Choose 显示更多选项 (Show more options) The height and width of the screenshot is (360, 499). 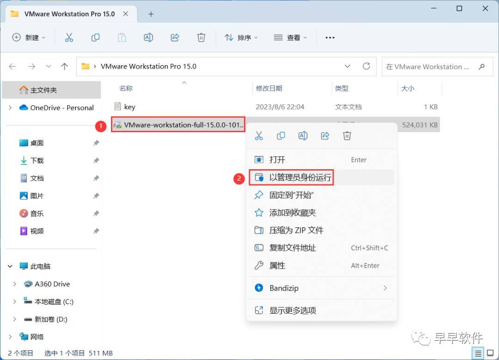click(x=322, y=311)
